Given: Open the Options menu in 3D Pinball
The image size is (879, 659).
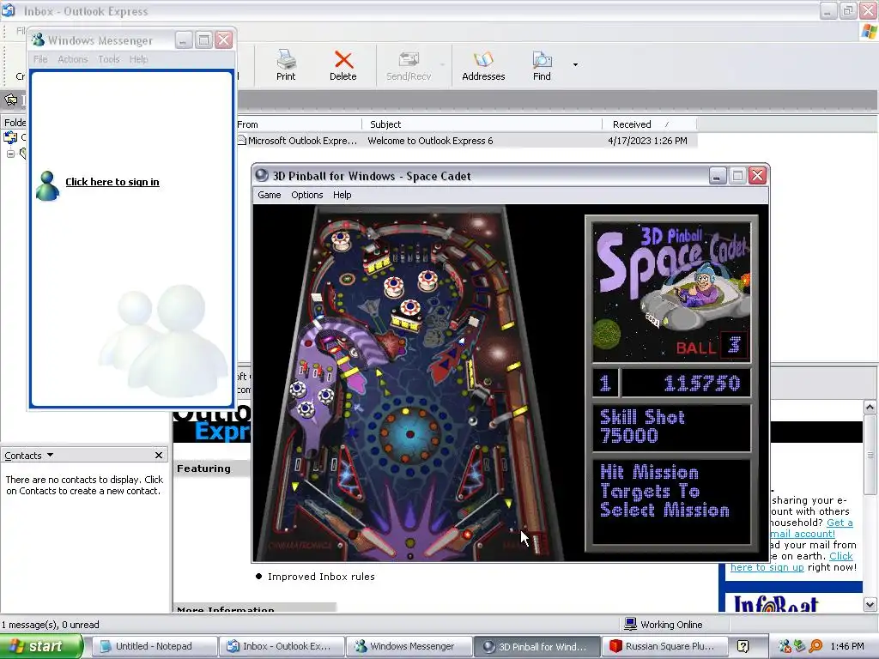Looking at the screenshot, I should (x=306, y=195).
